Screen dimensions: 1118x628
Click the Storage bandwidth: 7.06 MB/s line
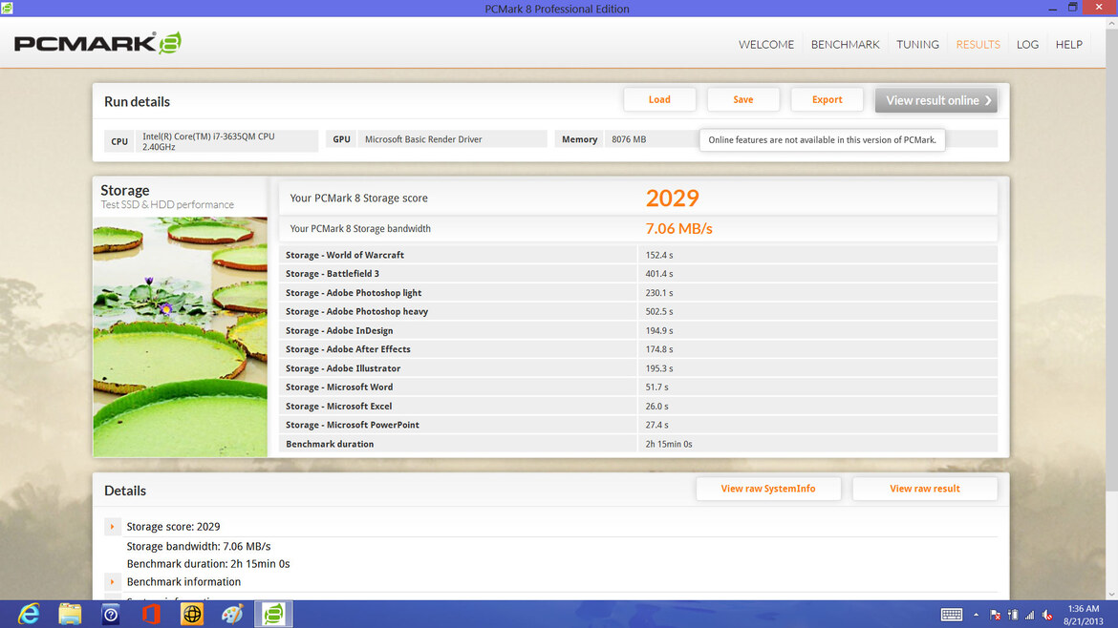click(198, 546)
